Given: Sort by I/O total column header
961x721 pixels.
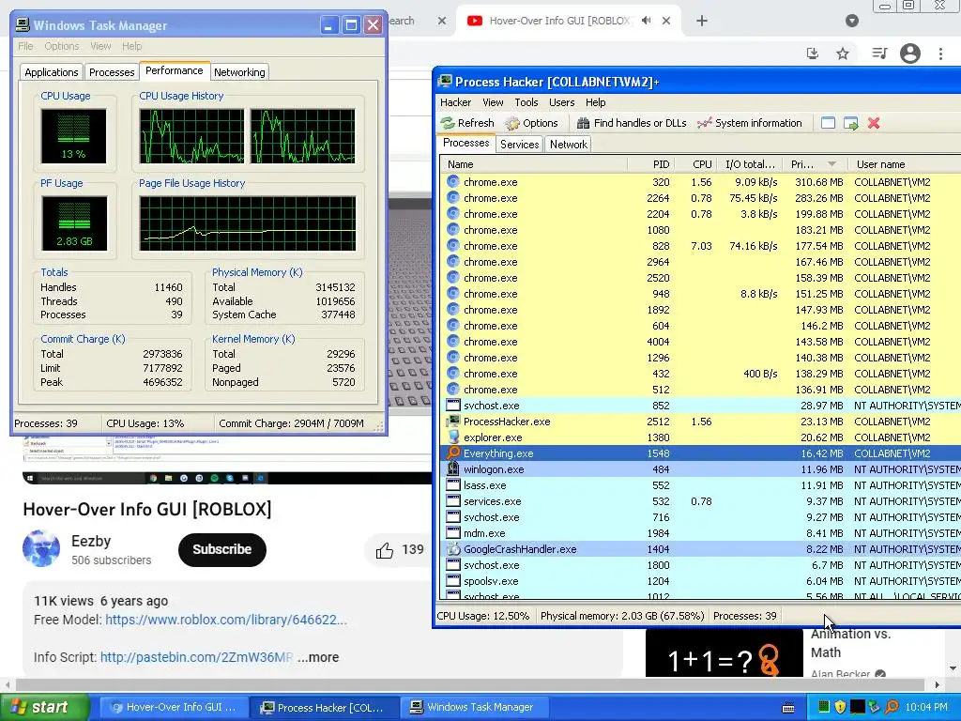Looking at the screenshot, I should point(750,164).
